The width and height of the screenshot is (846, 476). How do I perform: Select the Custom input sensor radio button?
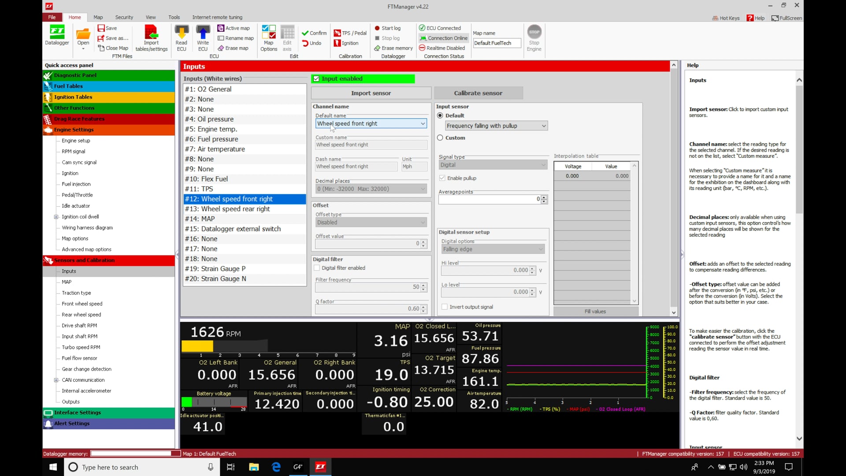(x=440, y=138)
